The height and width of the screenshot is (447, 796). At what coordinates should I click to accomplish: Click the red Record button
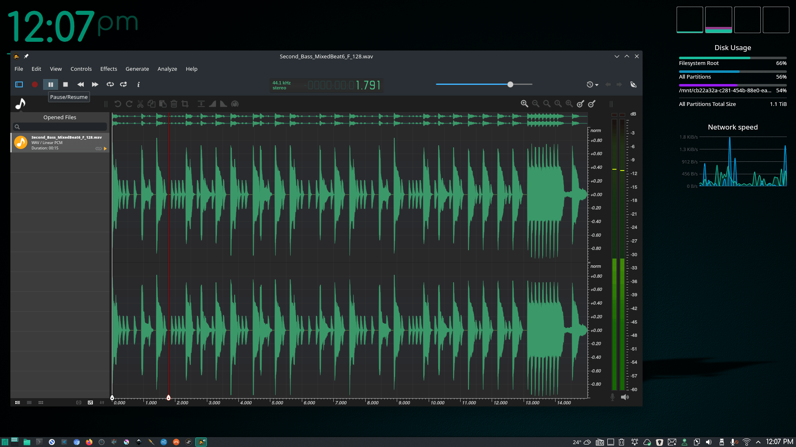pyautogui.click(x=35, y=84)
